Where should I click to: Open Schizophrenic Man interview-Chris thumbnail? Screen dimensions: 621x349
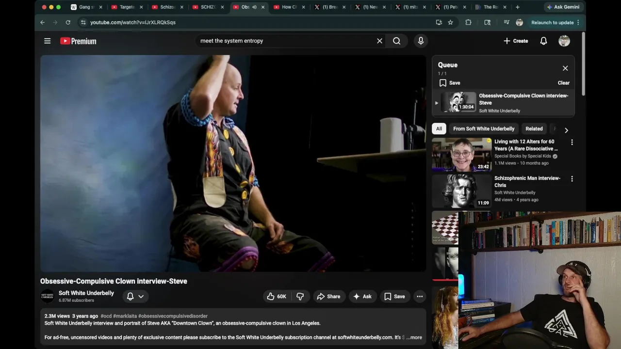(462, 191)
